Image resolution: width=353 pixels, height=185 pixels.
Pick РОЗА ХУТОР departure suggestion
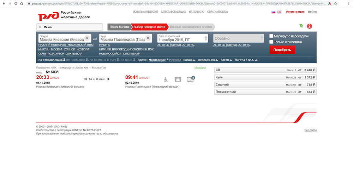[56, 54]
